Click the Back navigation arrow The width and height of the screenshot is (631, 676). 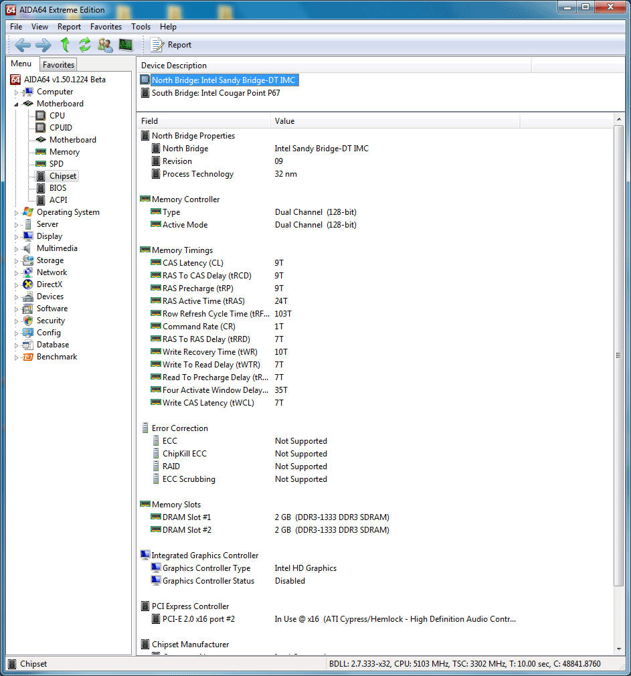[x=22, y=45]
